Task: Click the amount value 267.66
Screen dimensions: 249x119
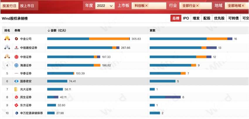Action: tap(125, 48)
